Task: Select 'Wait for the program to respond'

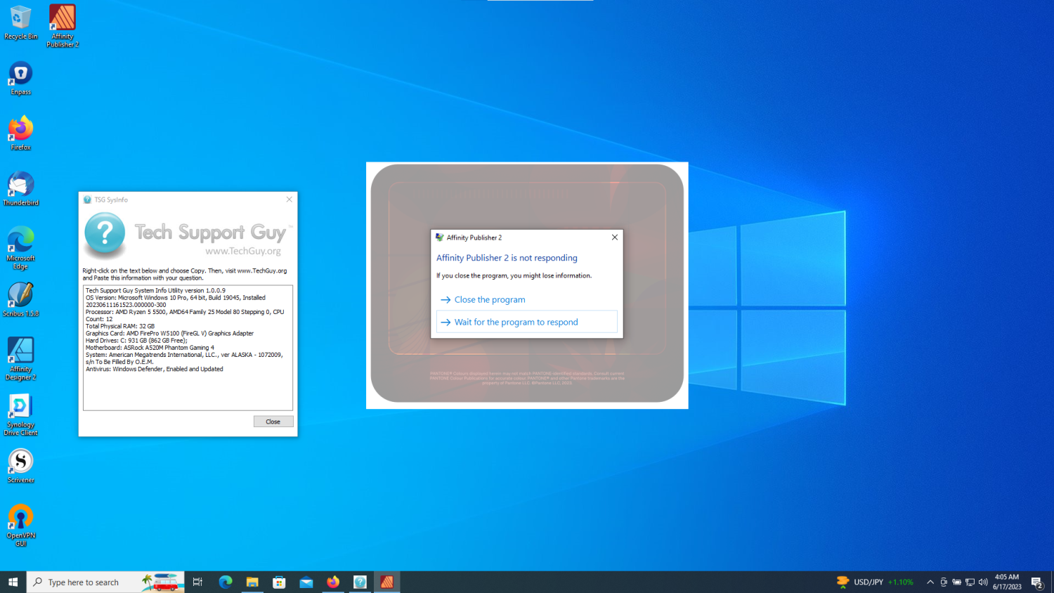Action: point(516,322)
